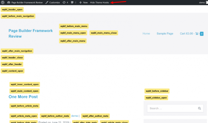This screenshot has height=123, width=208.
Task: Click the wpbf_after_main_menu hook label
Action: (x=73, y=41)
